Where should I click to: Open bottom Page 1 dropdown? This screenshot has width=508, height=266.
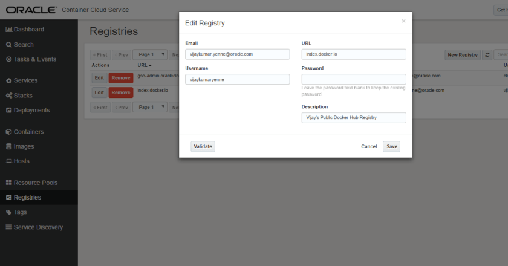[x=150, y=107]
